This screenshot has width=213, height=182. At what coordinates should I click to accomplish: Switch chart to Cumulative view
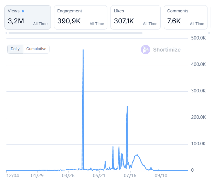point(36,49)
